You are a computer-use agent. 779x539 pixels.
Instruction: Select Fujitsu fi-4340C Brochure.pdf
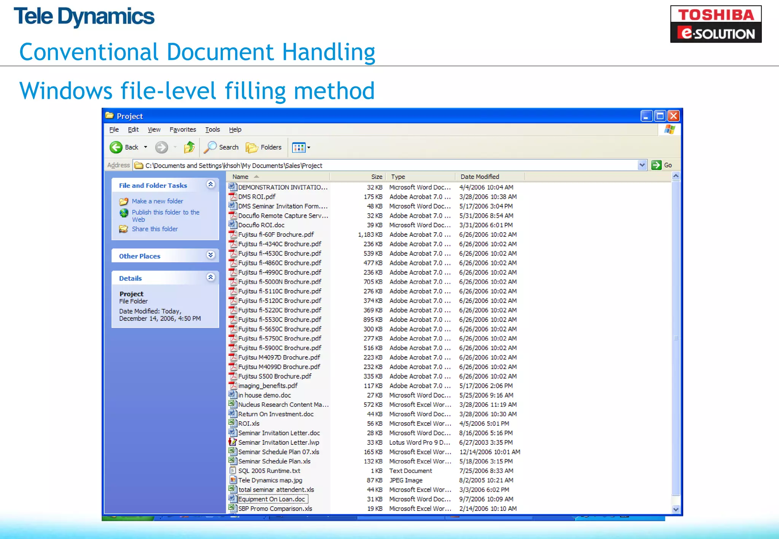click(280, 244)
